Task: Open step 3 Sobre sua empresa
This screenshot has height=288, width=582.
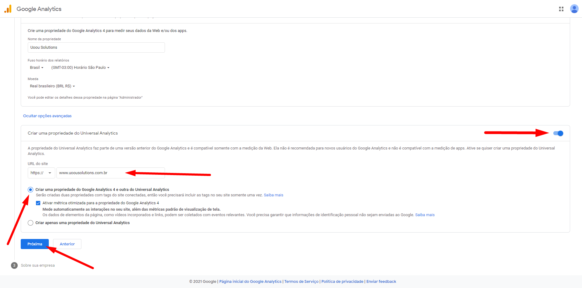Action: pyautogui.click(x=33, y=265)
